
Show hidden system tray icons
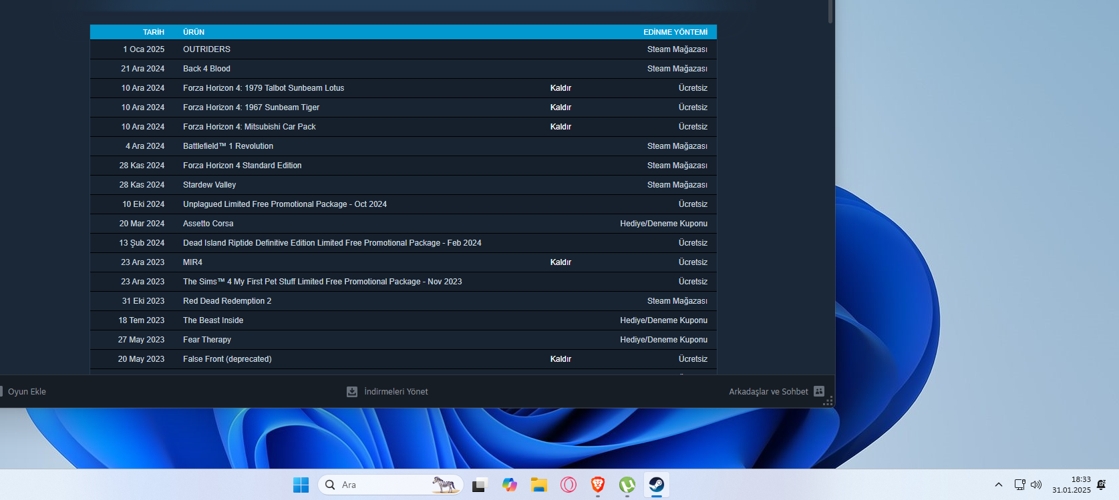999,485
